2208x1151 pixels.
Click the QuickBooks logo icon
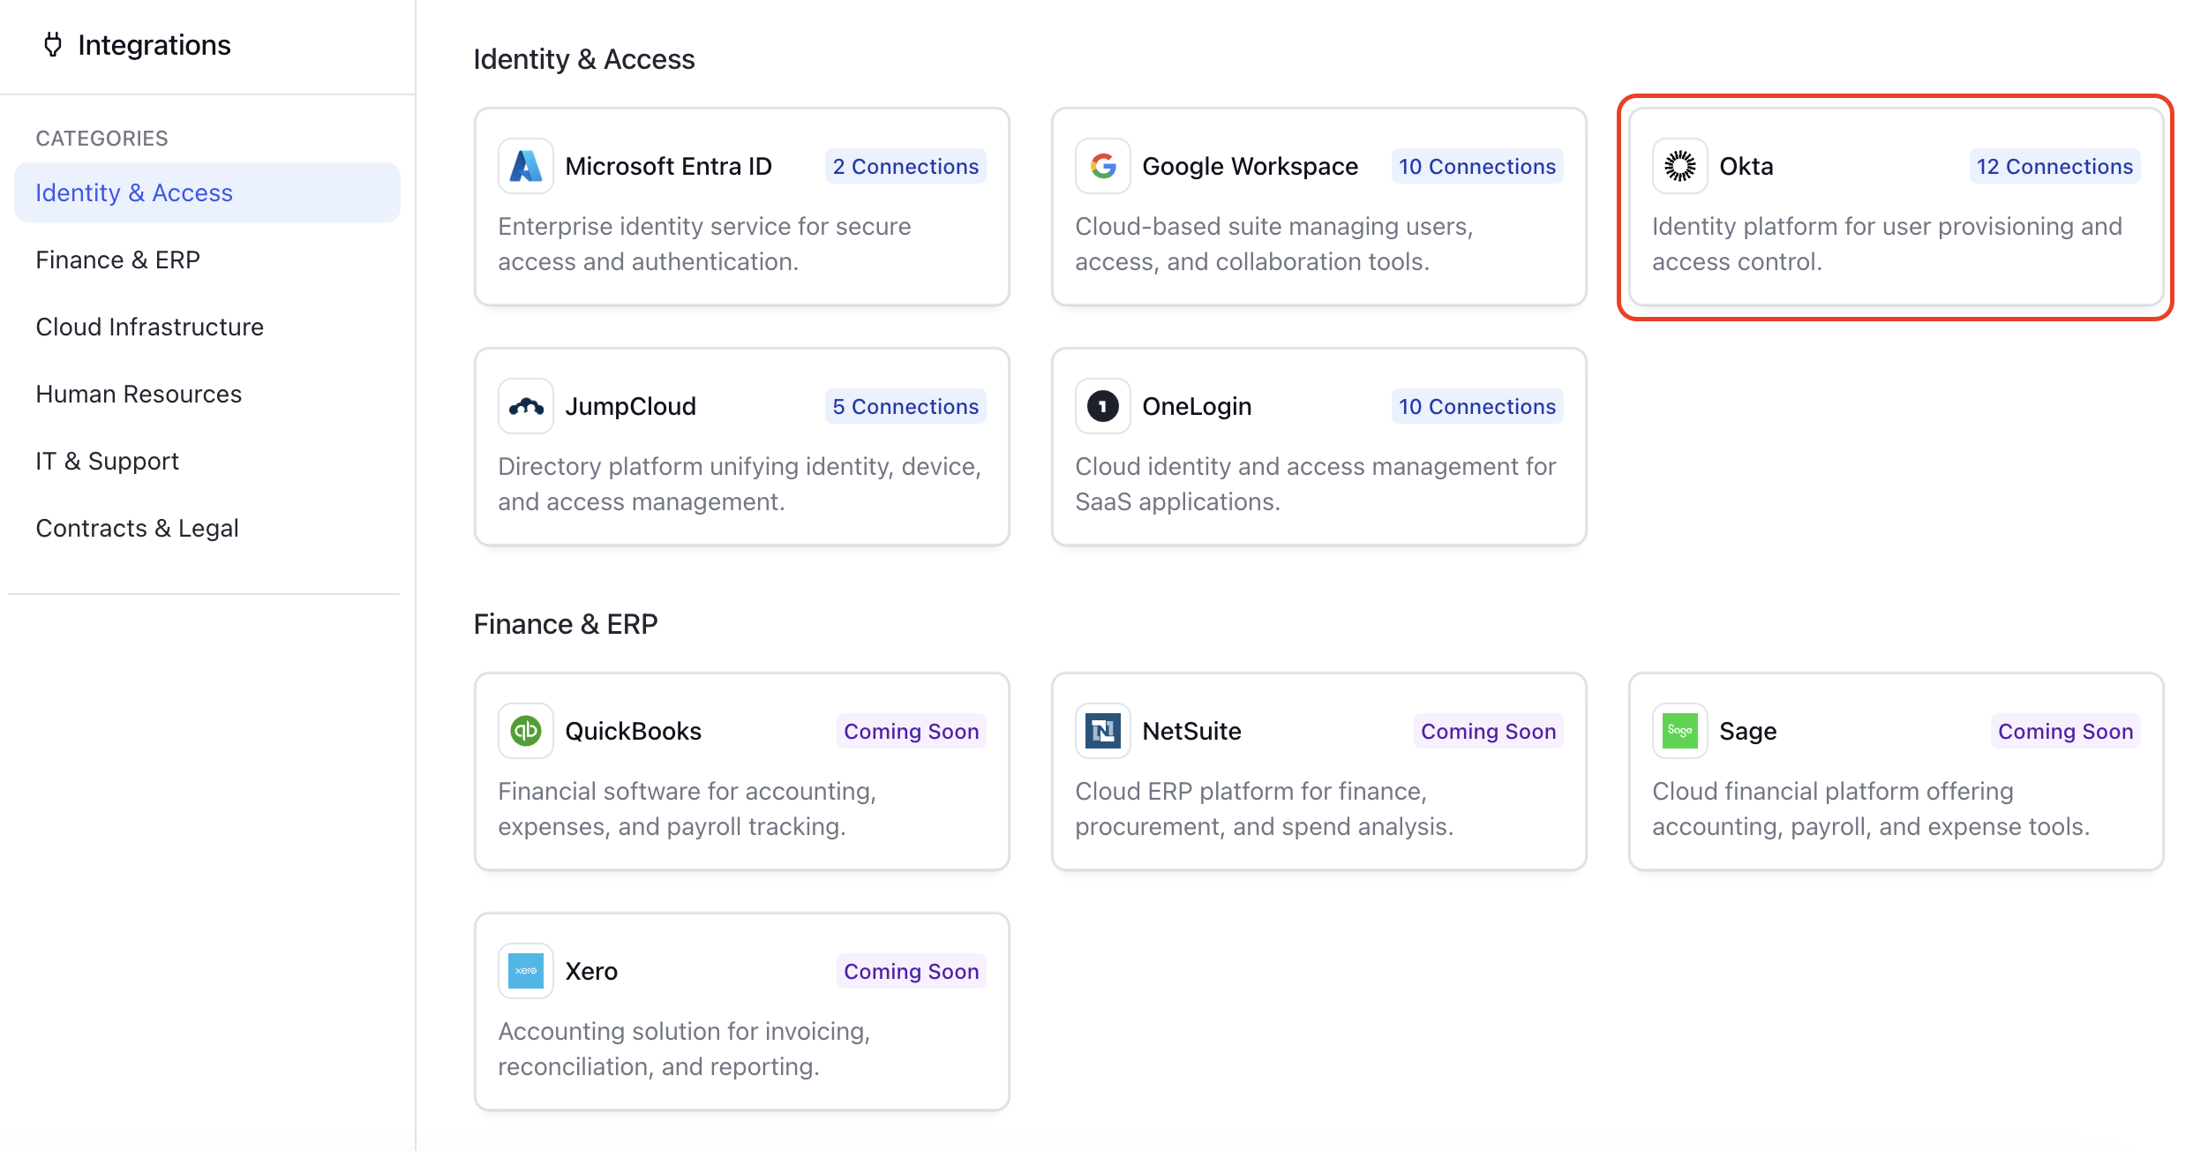(x=526, y=731)
